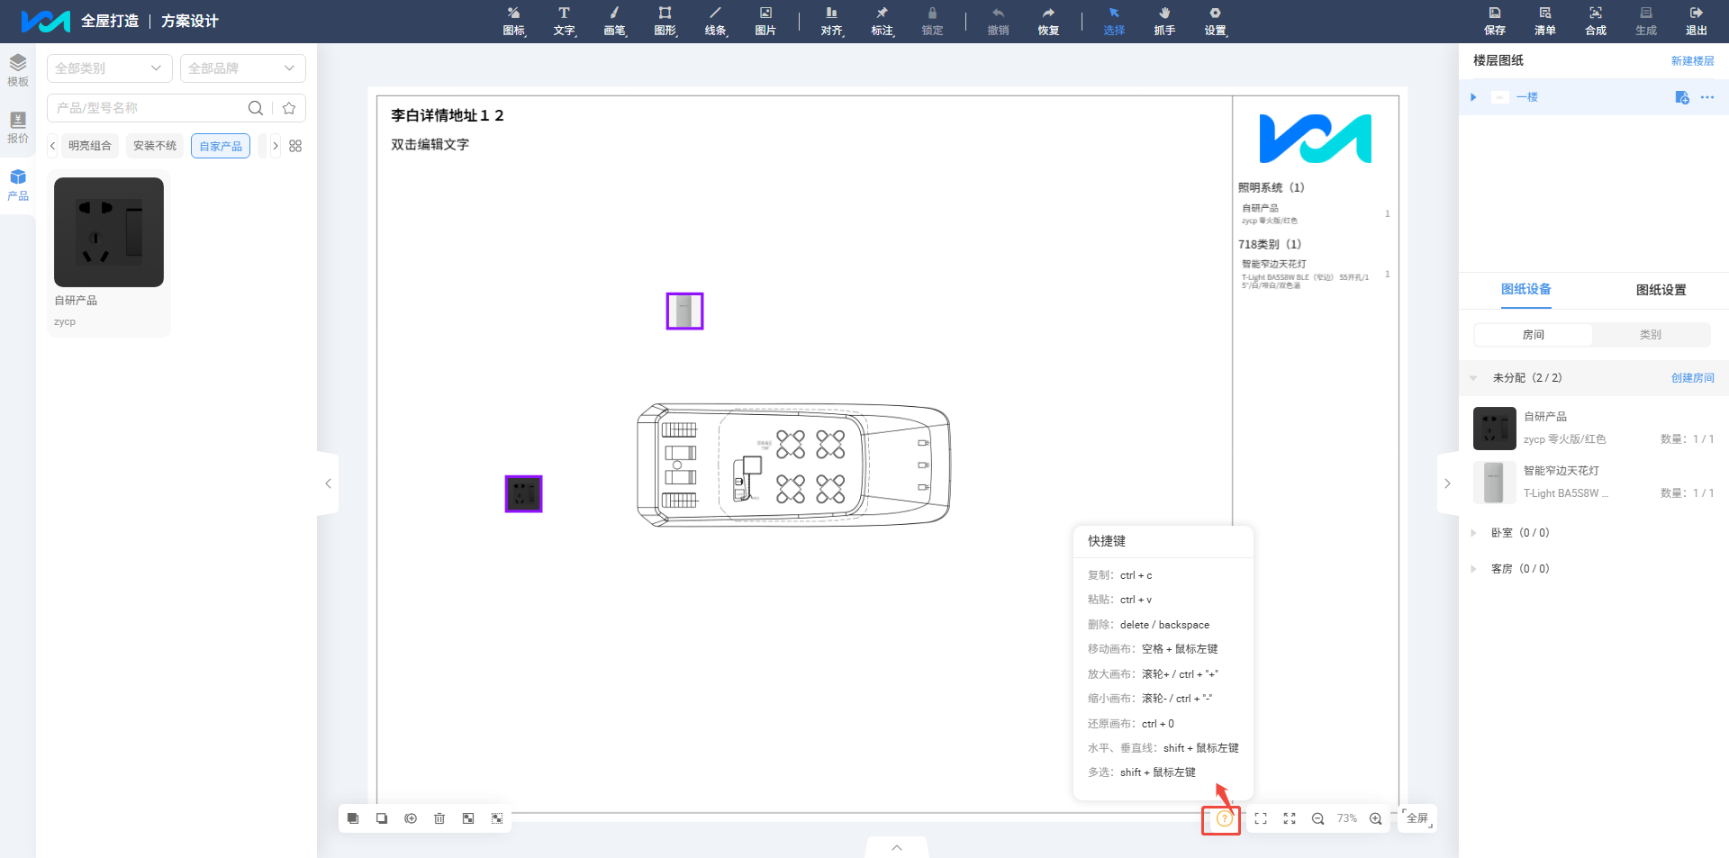This screenshot has height=858, width=1729.
Task: Click the 生成 generate icon
Action: tap(1646, 21)
